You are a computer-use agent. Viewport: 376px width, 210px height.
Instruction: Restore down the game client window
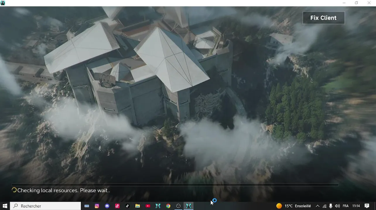click(356, 3)
